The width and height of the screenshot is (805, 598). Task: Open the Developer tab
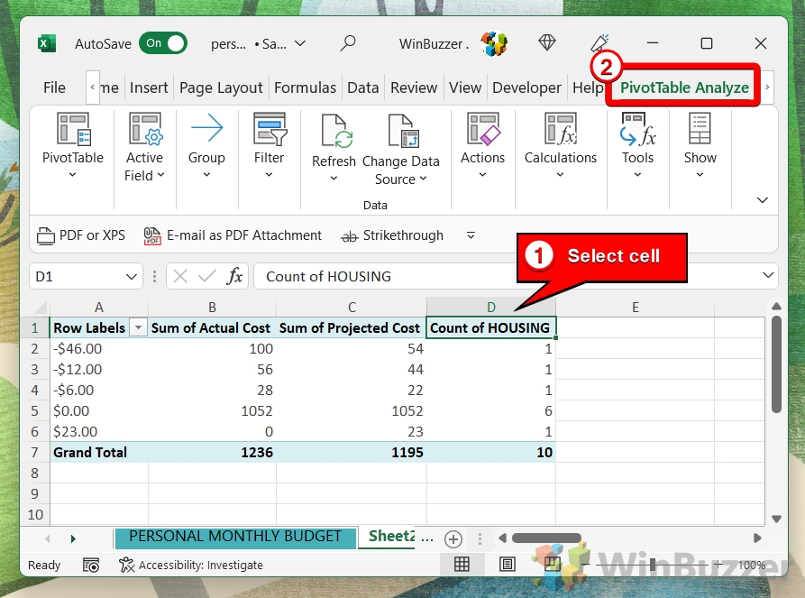tap(526, 87)
